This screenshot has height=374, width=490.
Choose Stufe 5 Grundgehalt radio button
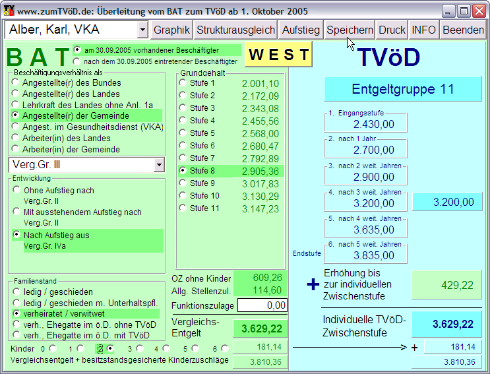pyautogui.click(x=183, y=133)
